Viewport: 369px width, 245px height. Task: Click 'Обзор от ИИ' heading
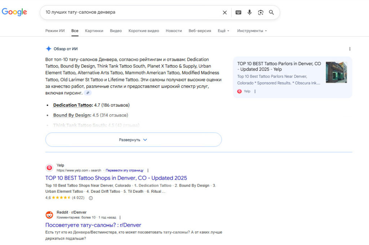point(66,49)
